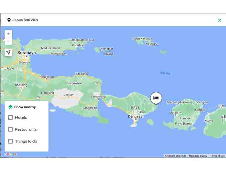The image size is (226, 171).
Task: Enable the Hotels checkbox
Action: pyautogui.click(x=10, y=118)
